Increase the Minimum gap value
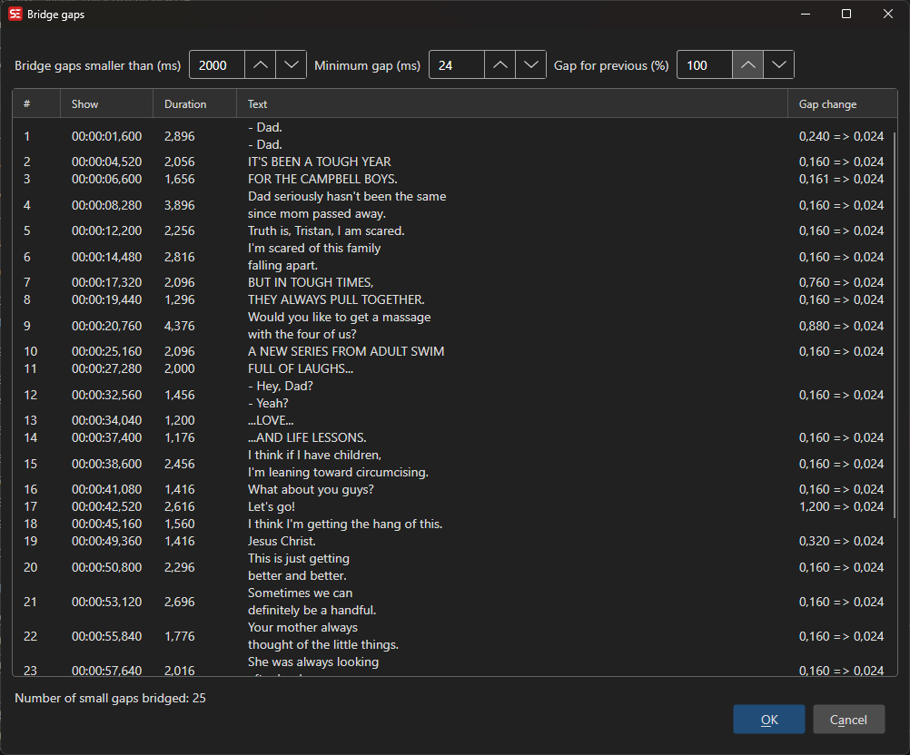This screenshot has height=755, width=910. pyautogui.click(x=500, y=65)
